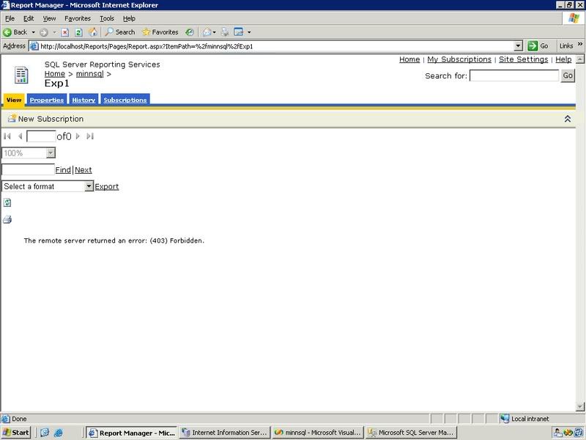Open the Mail toolbar icon
Viewport: 586px width, 440px height.
tap(207, 32)
